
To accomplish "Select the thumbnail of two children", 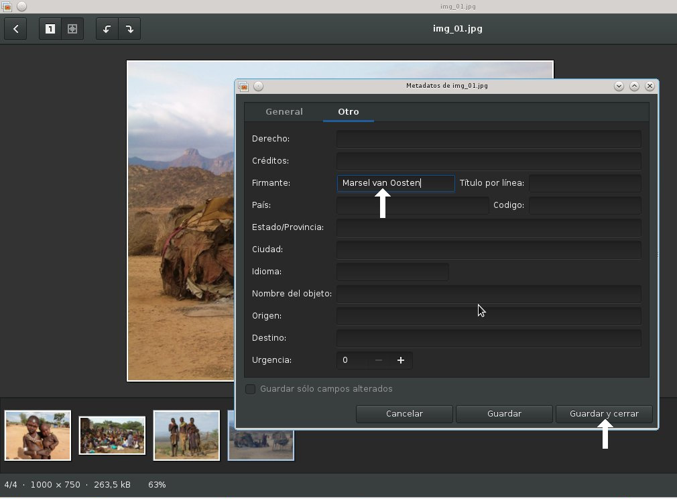I will point(38,435).
